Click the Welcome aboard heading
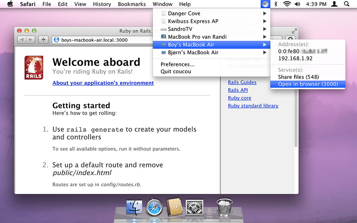Image resolution: width=357 pixels, height=223 pixels. pyautogui.click(x=96, y=62)
